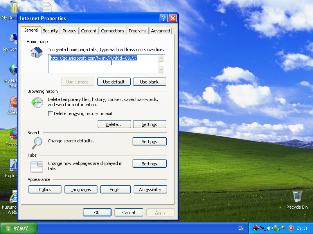Click the tabs window icon
Viewport: 313px width, 234px height.
(x=37, y=167)
